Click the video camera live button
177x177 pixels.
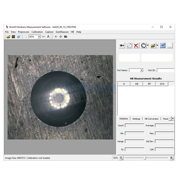click(122, 46)
